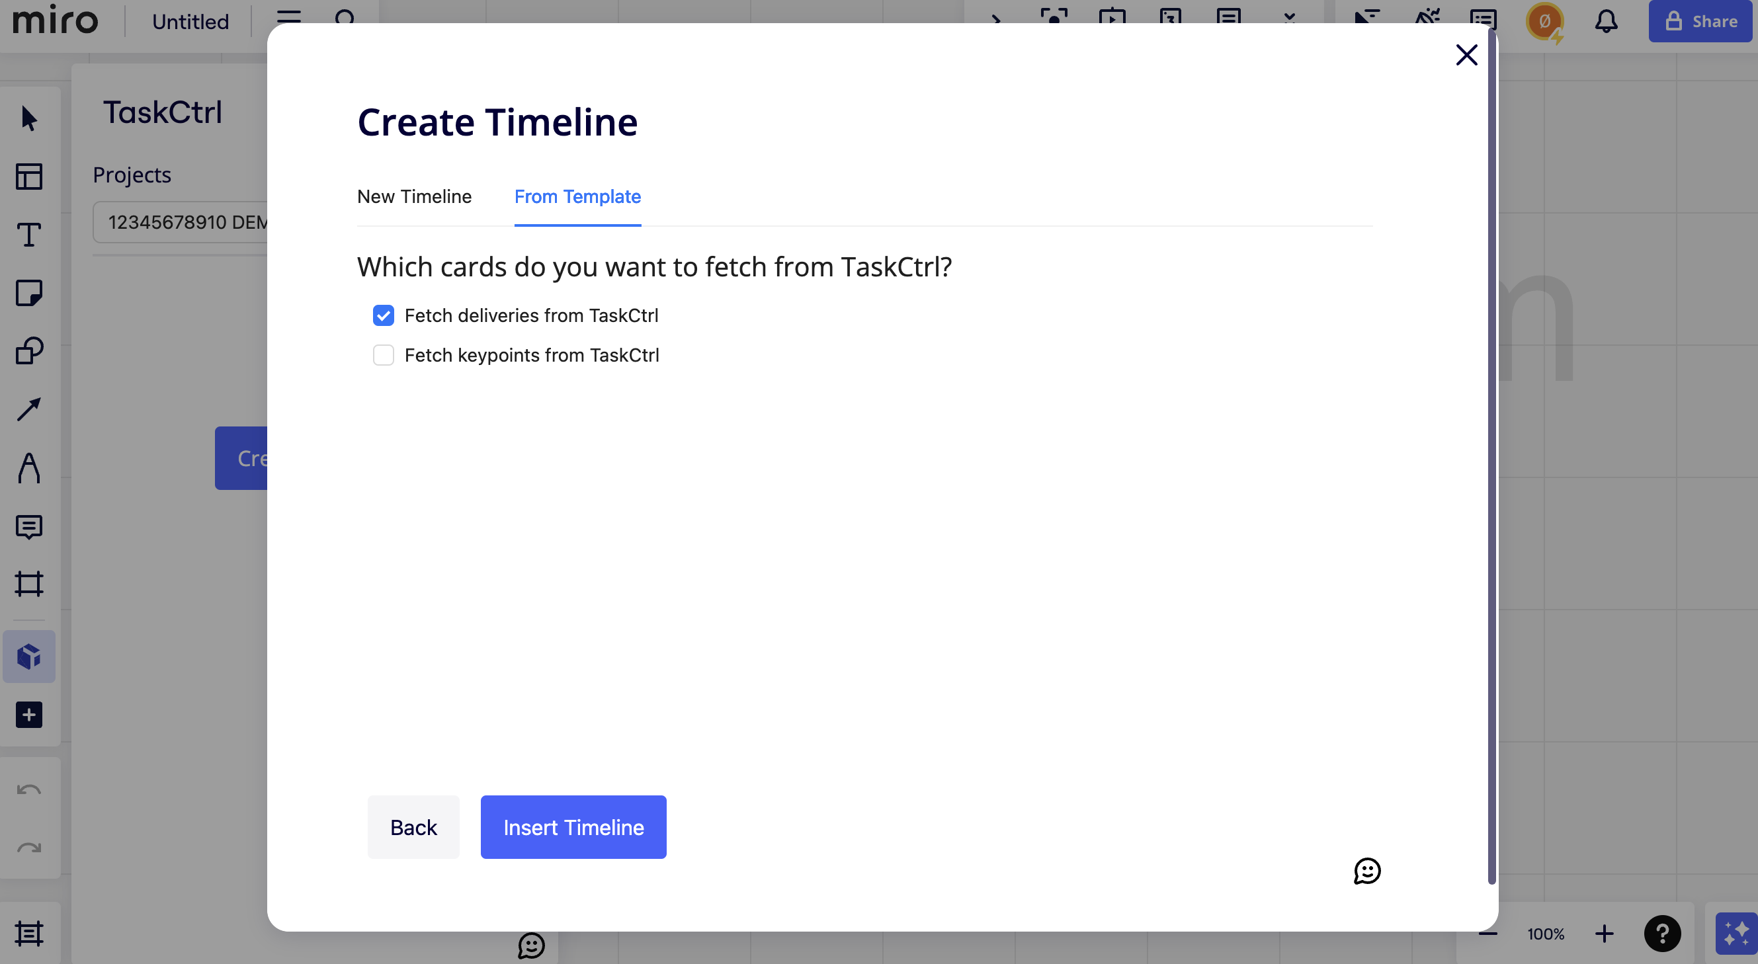Close the Create Timeline dialog

[1466, 55]
